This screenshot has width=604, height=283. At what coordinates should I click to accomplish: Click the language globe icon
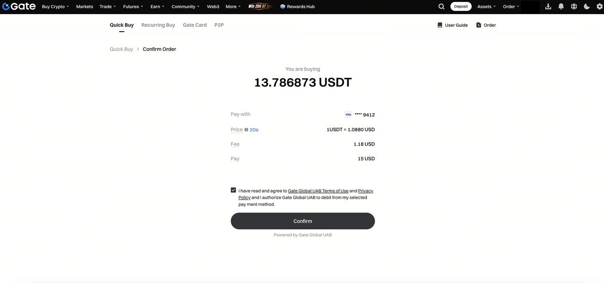point(574,7)
